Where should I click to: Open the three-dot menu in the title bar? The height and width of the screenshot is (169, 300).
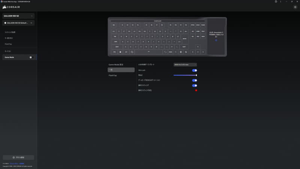point(280,2)
